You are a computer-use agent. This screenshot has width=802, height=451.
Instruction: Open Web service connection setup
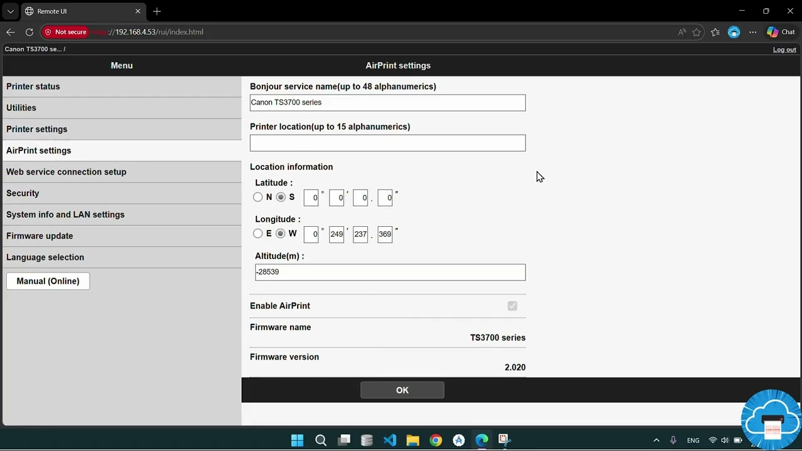[122, 172]
